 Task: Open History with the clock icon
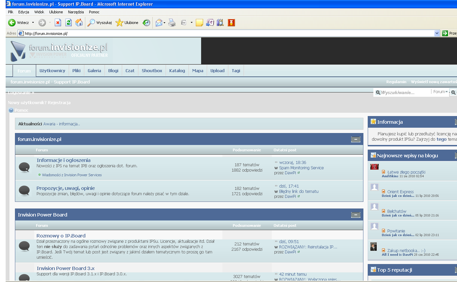(146, 23)
